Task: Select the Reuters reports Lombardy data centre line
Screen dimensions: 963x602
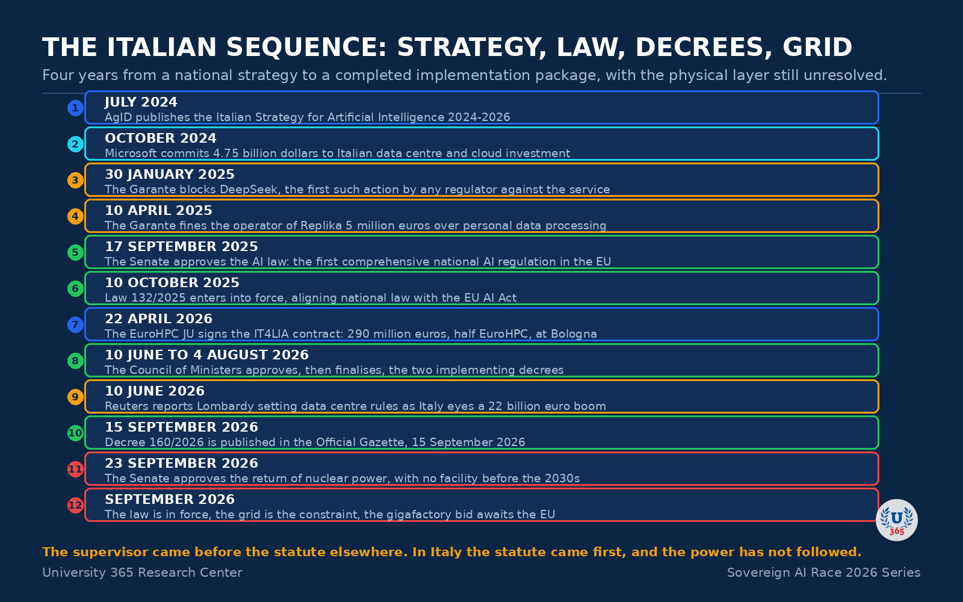Action: (x=356, y=406)
